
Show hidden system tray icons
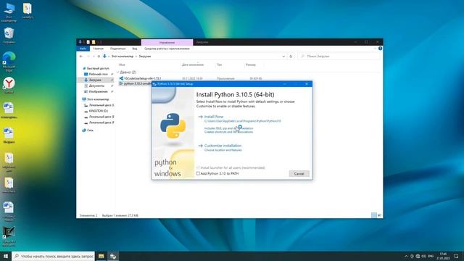click(406, 256)
